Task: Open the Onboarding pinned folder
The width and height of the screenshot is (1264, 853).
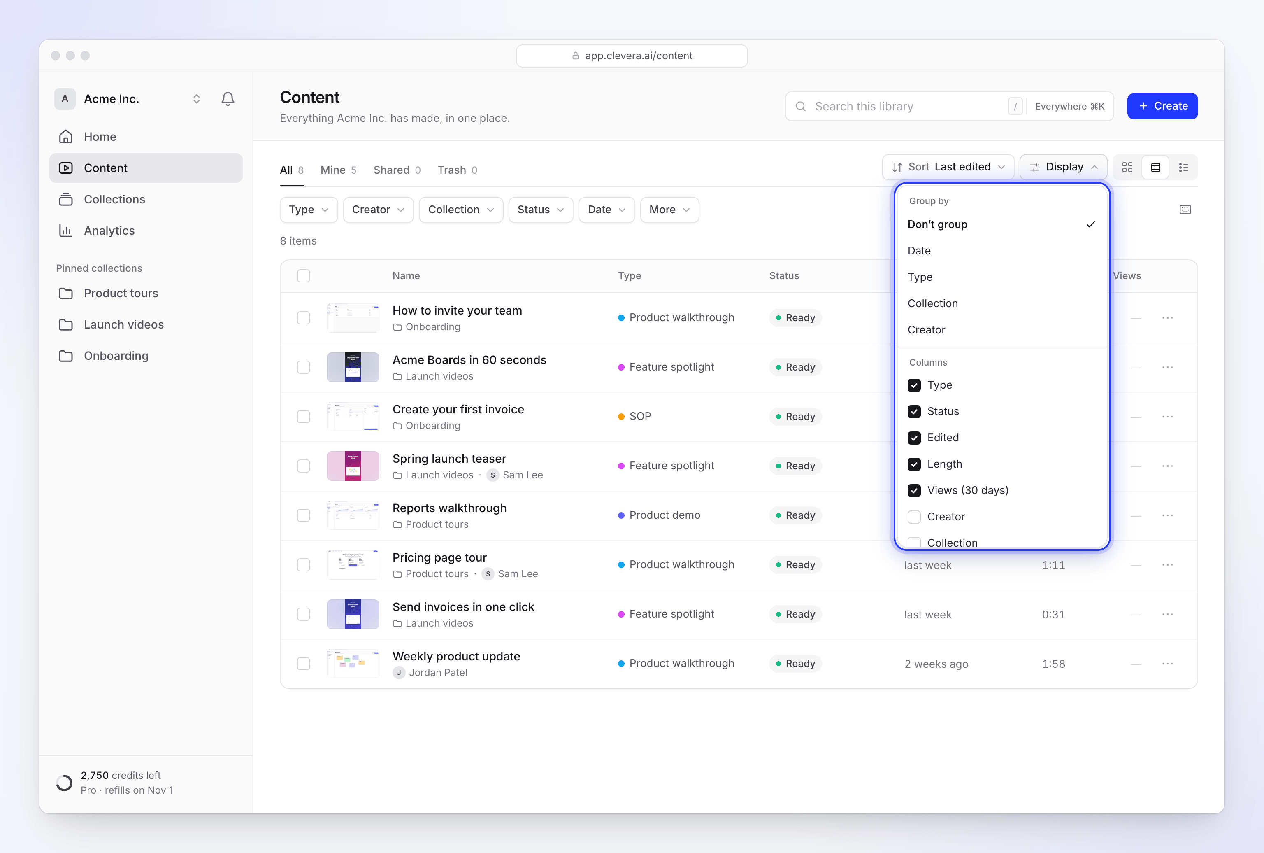Action: (x=146, y=356)
